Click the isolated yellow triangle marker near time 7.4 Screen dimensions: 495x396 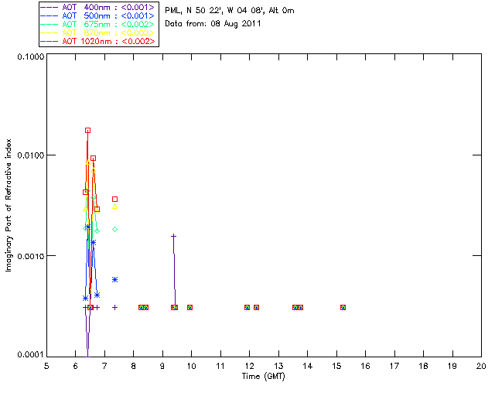click(x=115, y=207)
